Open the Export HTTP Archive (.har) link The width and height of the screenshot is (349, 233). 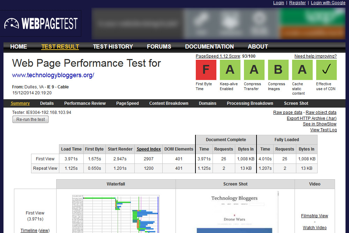[311, 118]
